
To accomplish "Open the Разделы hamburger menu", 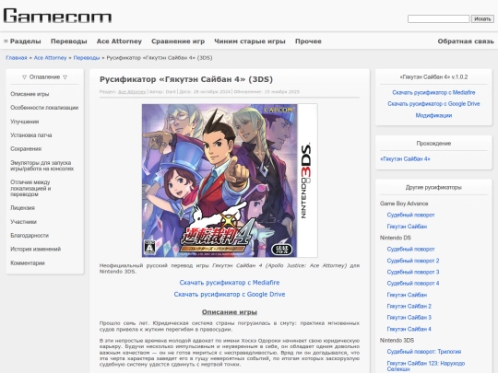I will point(22,41).
